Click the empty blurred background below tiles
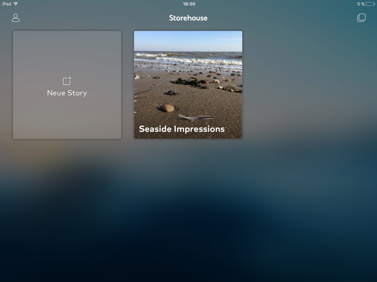This screenshot has width=377, height=282. pyautogui.click(x=188, y=211)
